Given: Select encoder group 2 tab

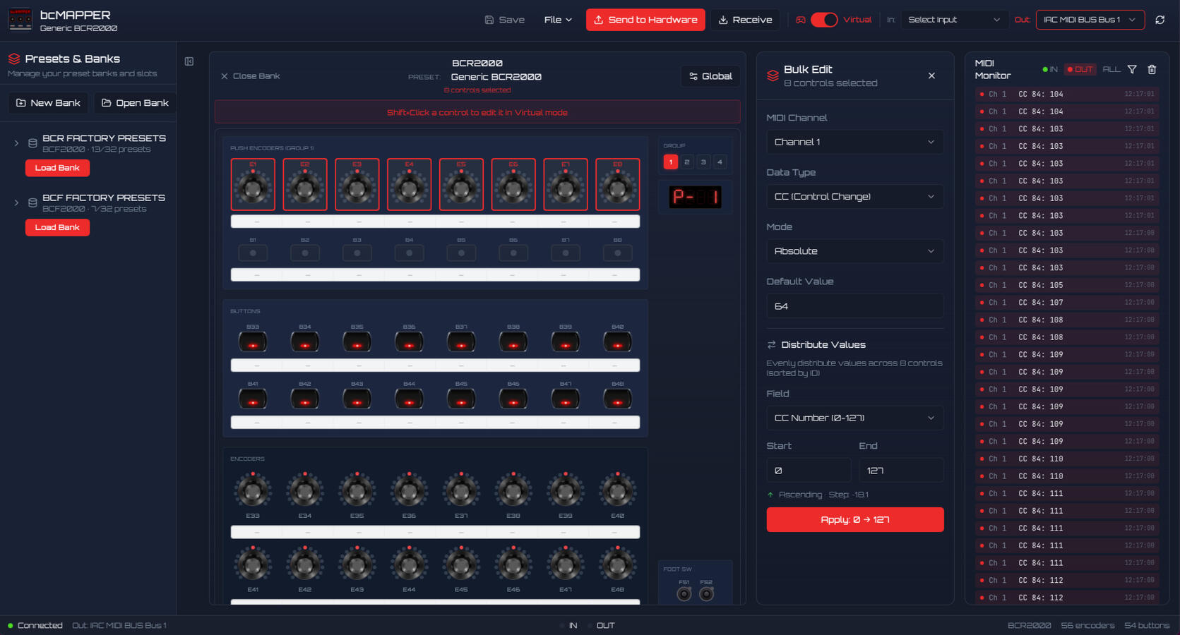Looking at the screenshot, I should 686,162.
